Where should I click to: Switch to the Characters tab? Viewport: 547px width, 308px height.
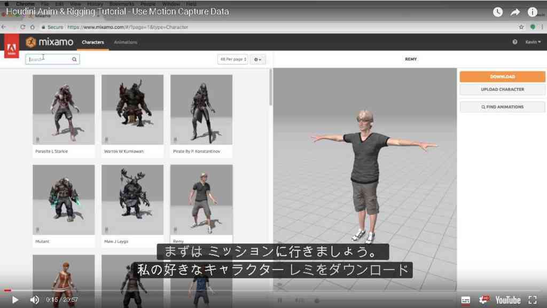93,42
